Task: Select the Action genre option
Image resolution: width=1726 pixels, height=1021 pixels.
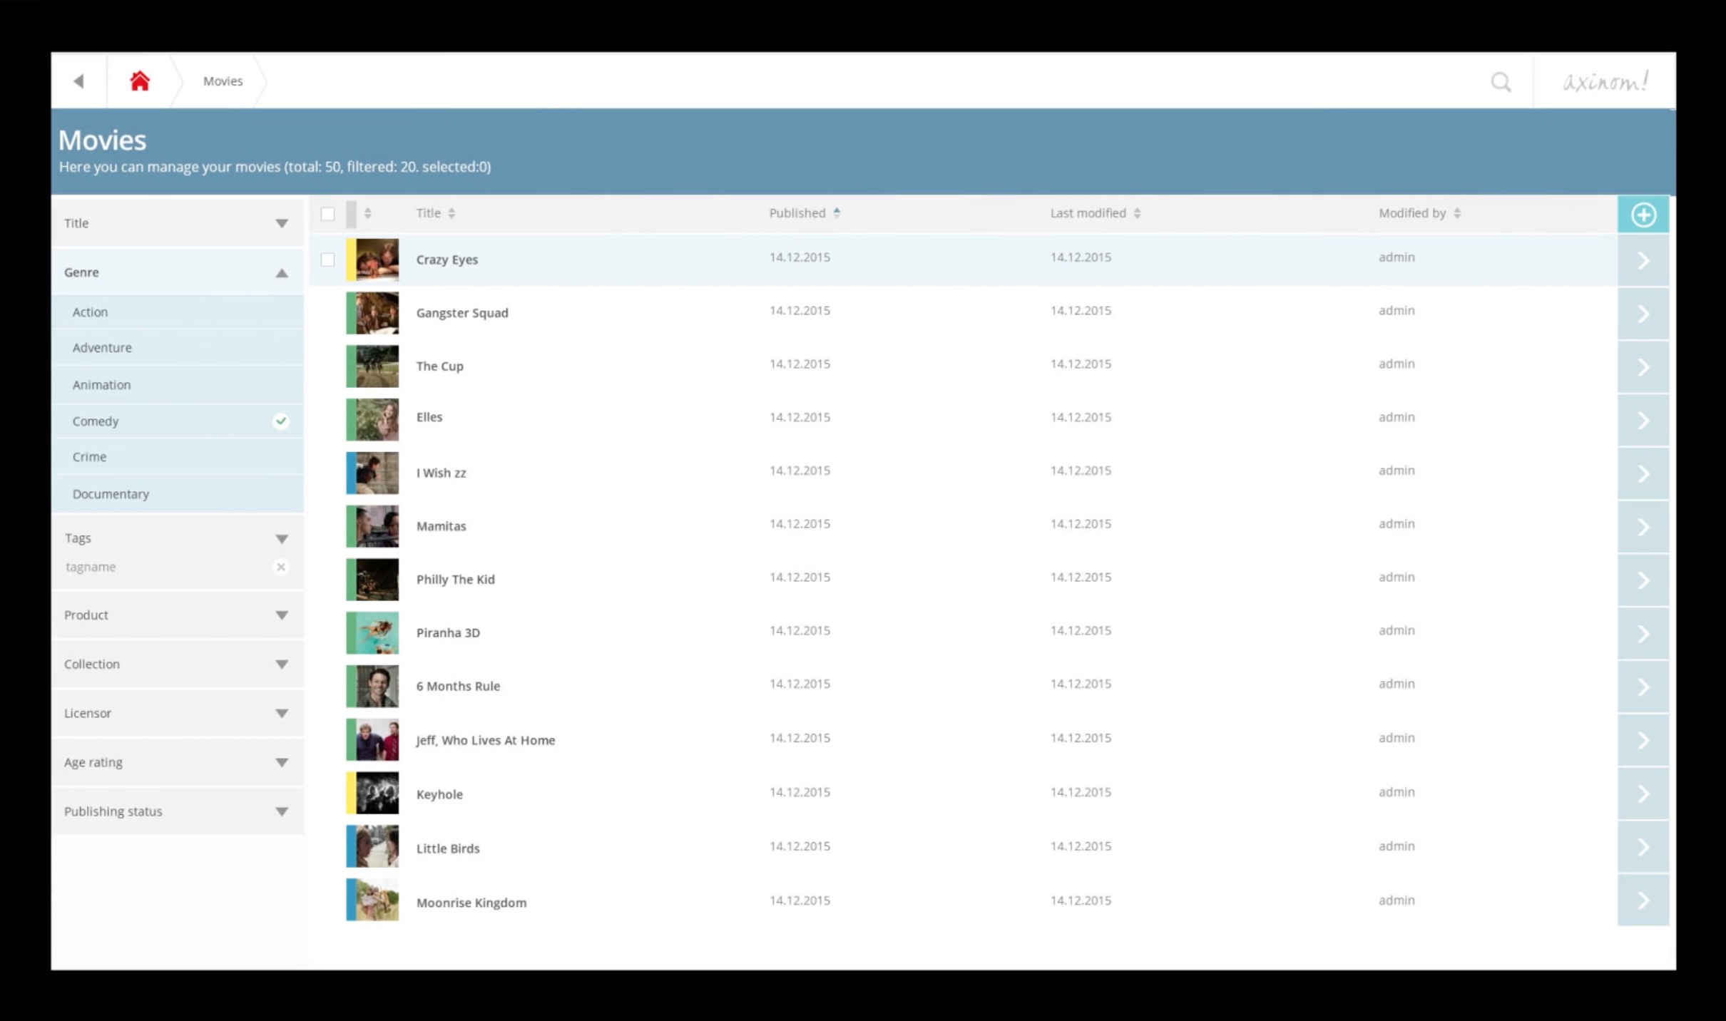Action: coord(90,312)
